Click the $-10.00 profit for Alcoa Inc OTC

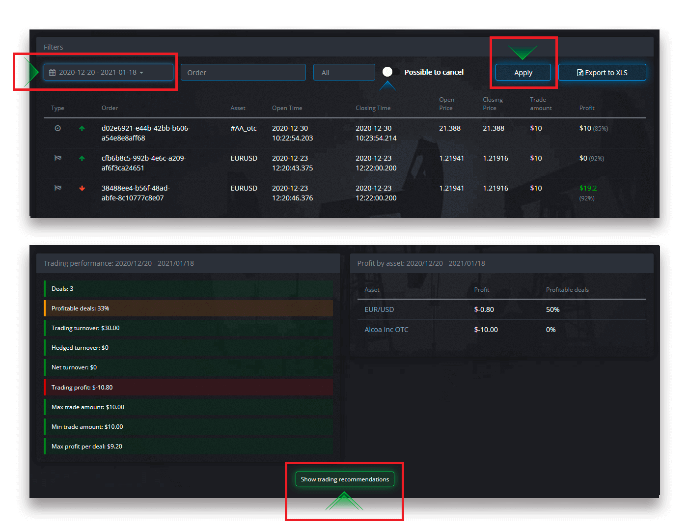point(486,330)
